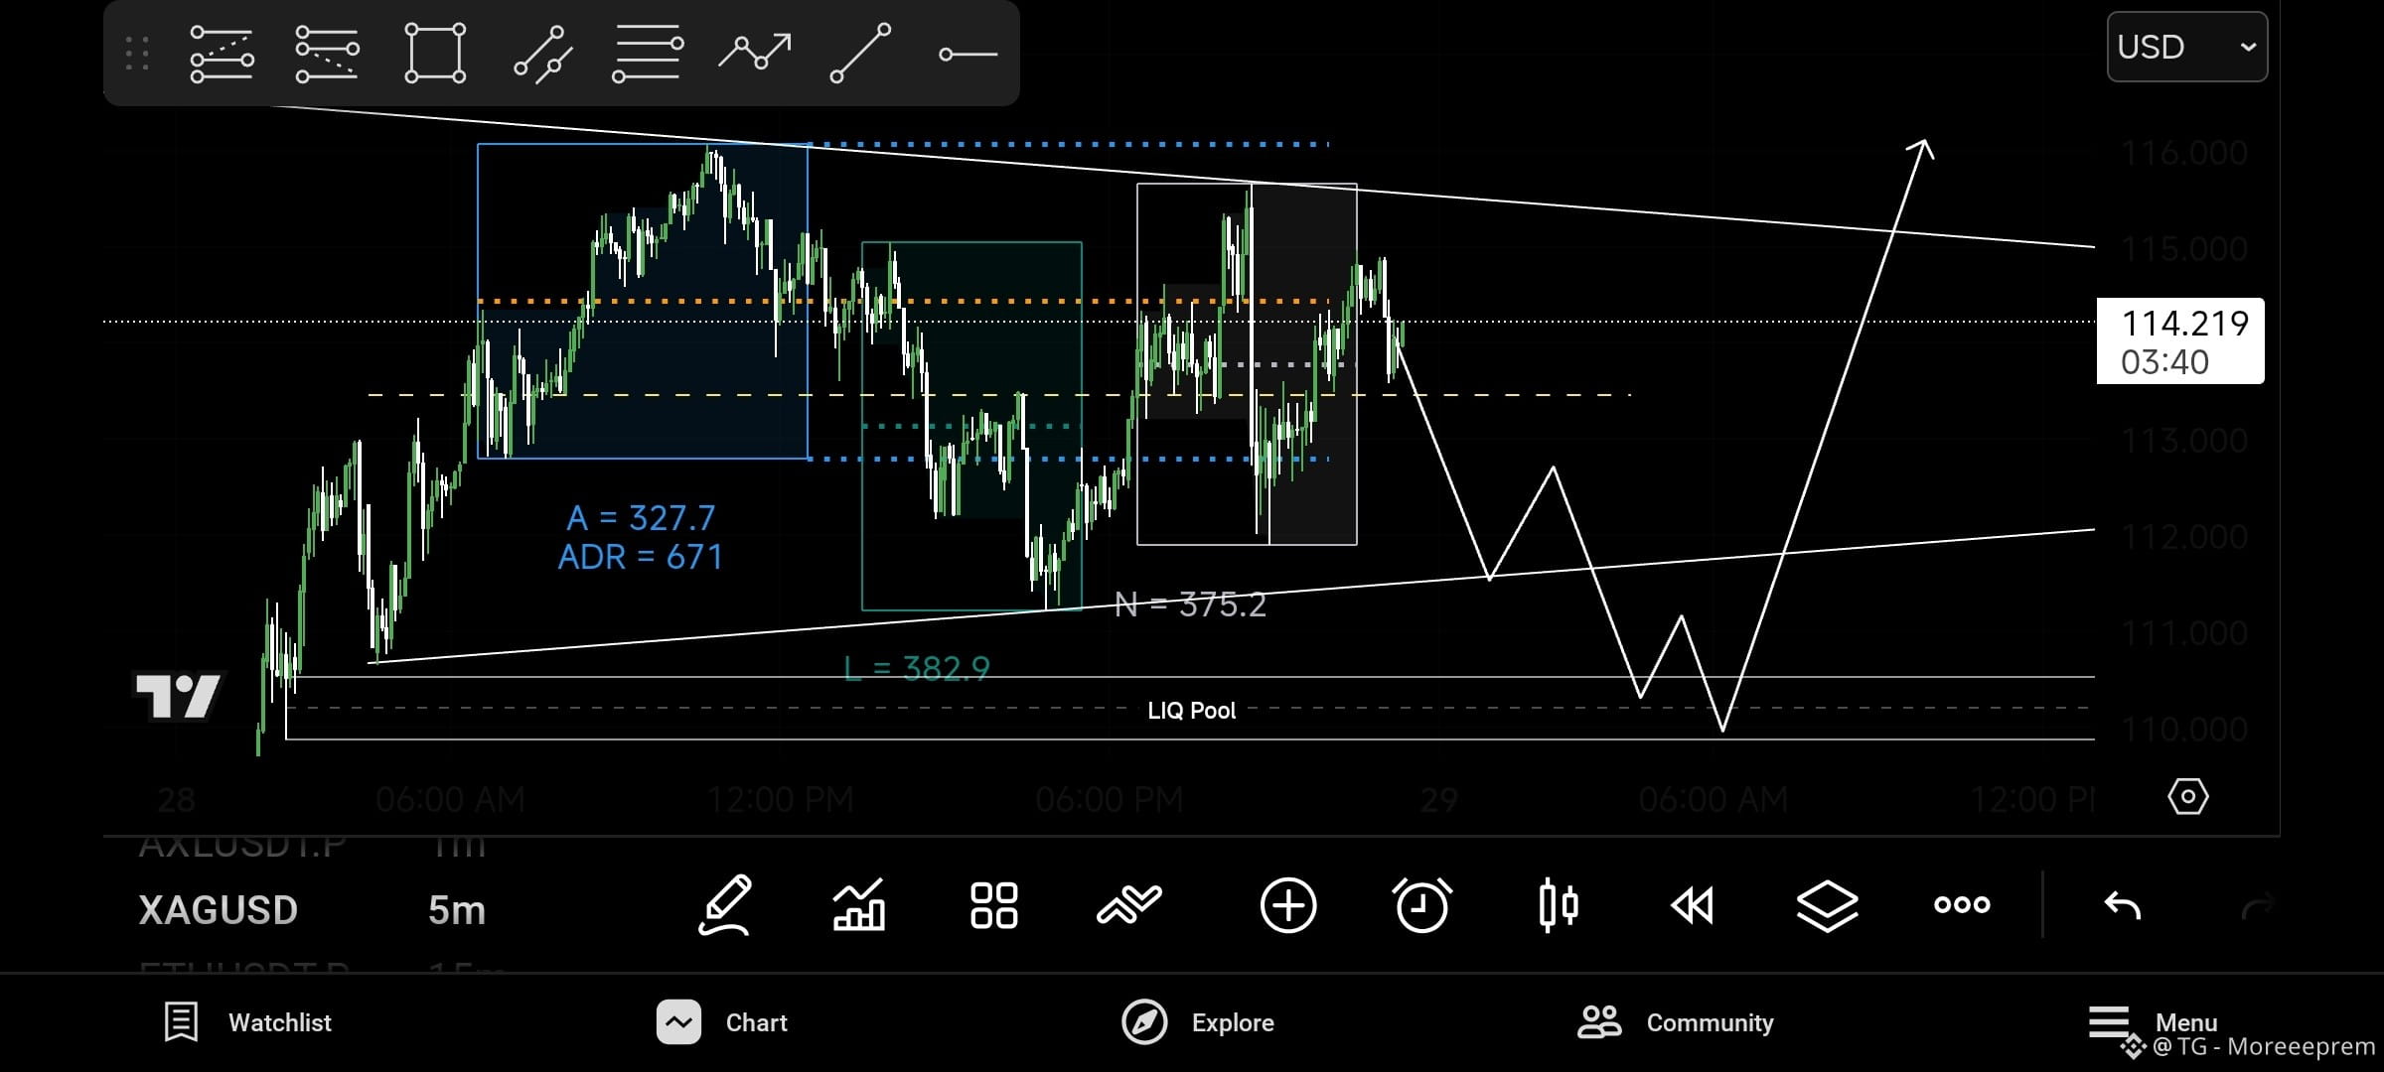Tap the 112.000 price axis label

click(2184, 536)
